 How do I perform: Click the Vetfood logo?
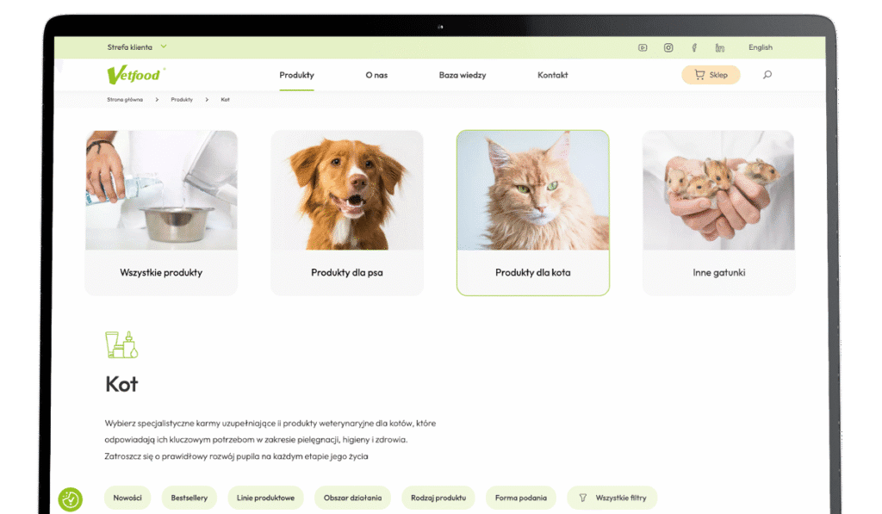point(134,75)
